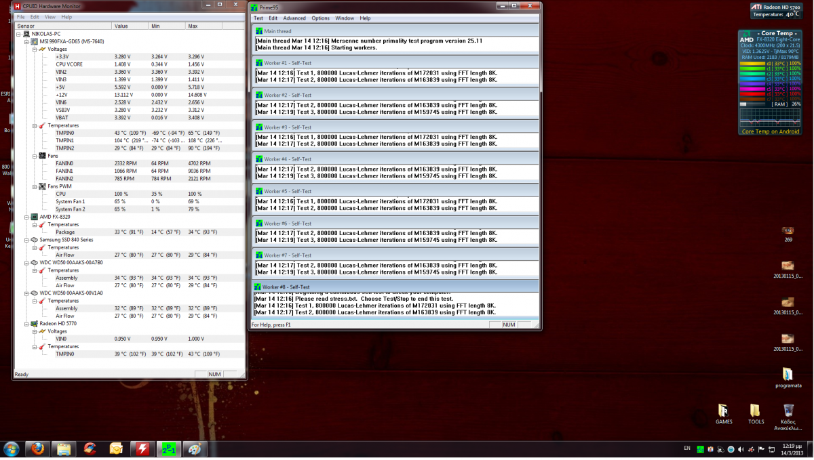Click the CPUID Hardware Monitor title icon
Viewport: 814px width, 460px height.
[x=18, y=6]
